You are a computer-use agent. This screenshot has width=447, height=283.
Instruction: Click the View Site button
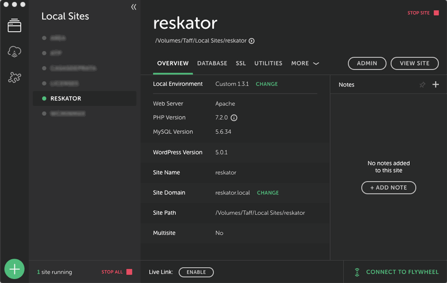coord(415,63)
